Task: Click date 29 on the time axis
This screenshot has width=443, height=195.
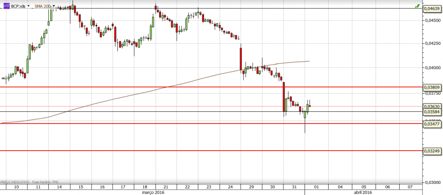Action: pos(251,187)
